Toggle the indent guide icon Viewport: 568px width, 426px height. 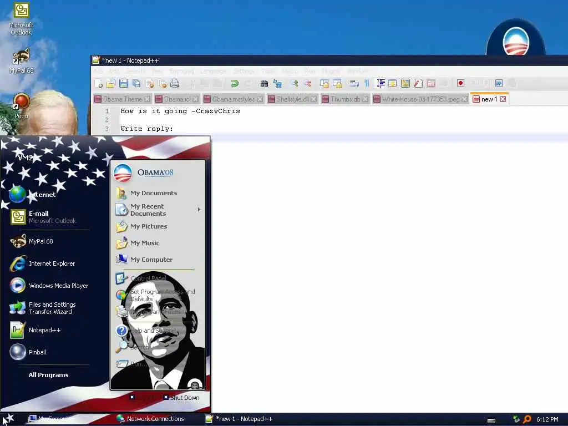tap(381, 84)
